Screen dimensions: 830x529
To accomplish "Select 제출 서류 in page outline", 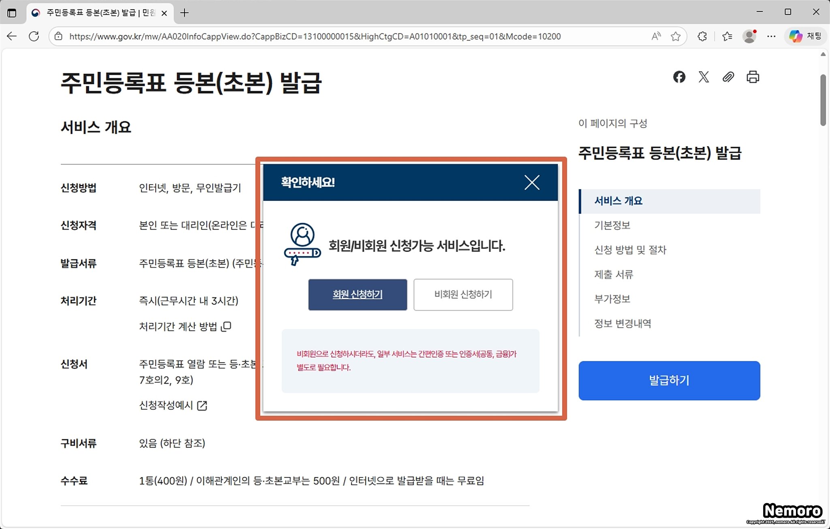I will click(x=614, y=275).
